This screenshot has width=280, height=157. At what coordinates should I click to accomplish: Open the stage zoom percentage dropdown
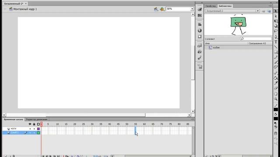[192, 9]
